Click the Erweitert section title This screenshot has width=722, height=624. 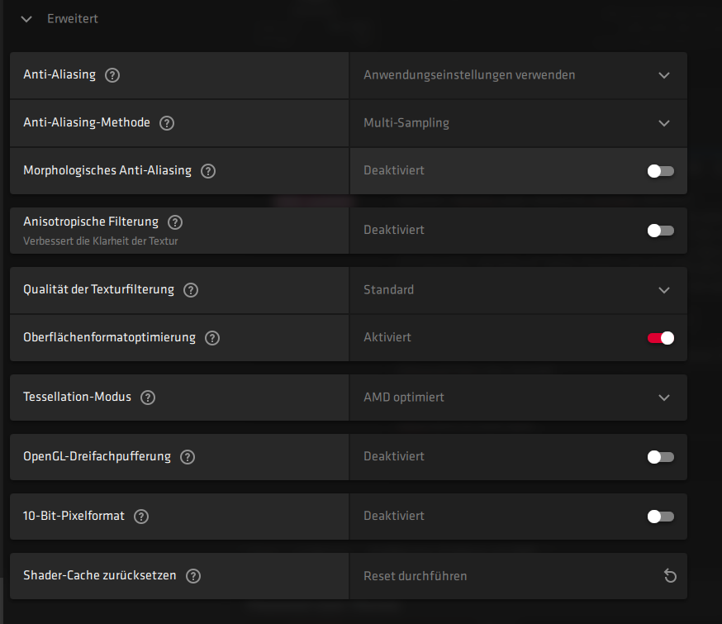tap(73, 19)
